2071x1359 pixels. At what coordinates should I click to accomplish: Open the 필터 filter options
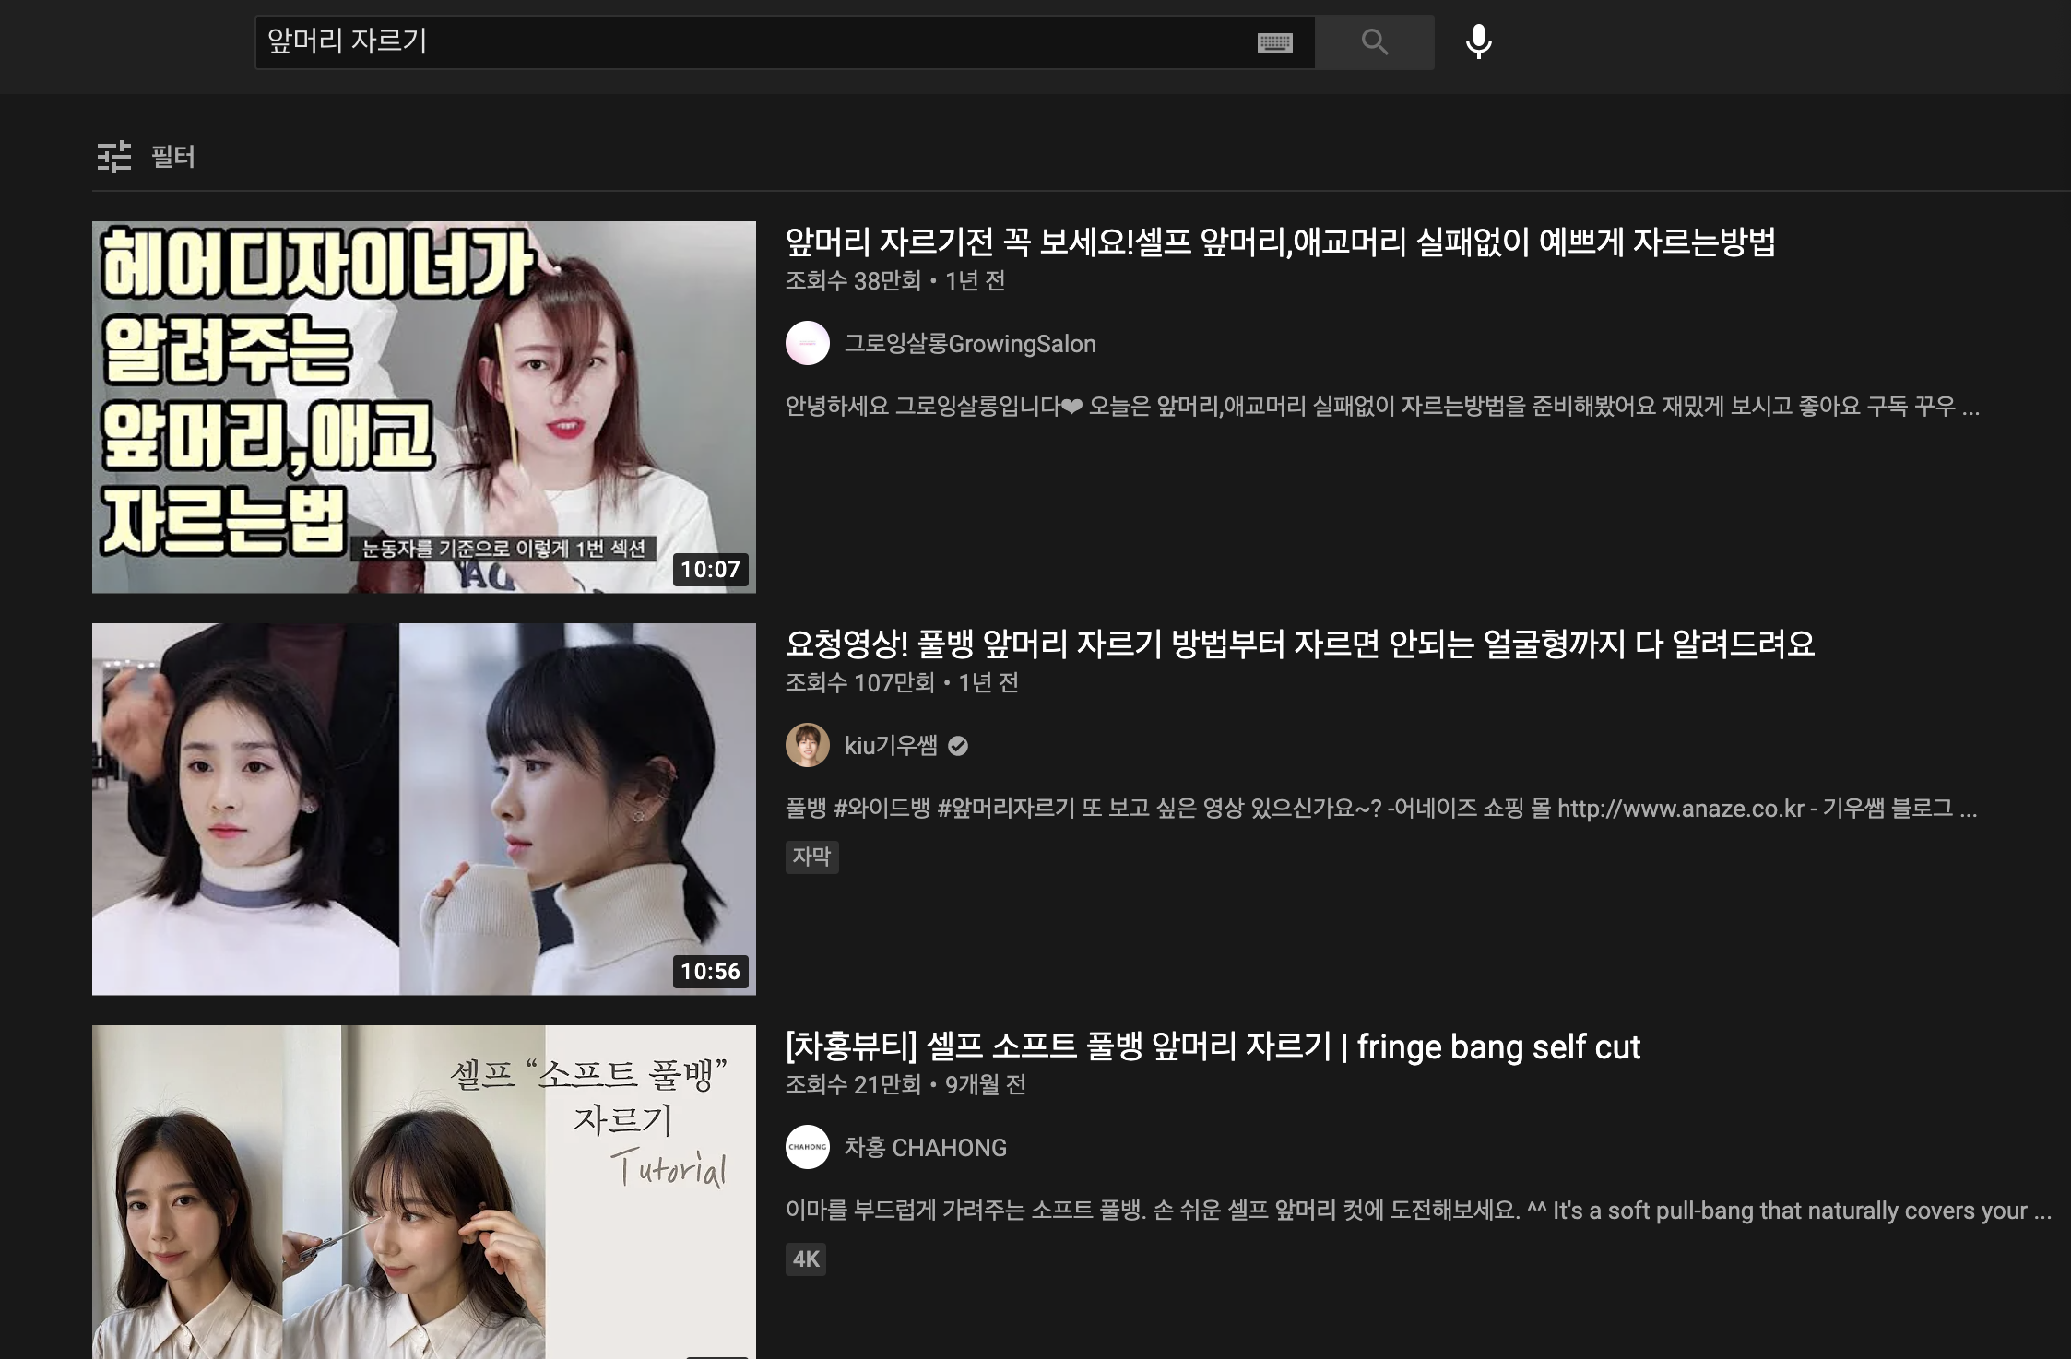tap(172, 157)
